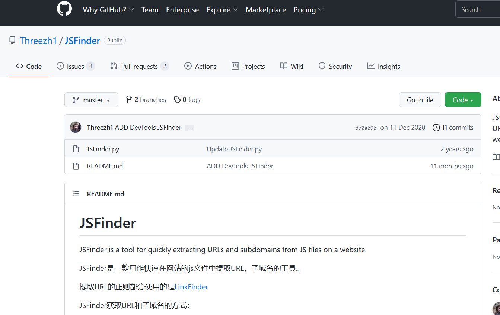Open the Update JSFinder.py commit message
Screen dimensions: 500x315
(x=234, y=149)
